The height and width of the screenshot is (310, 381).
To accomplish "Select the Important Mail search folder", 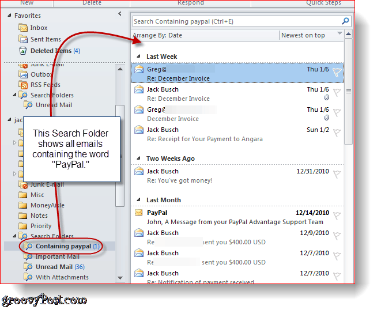I will (52, 256).
